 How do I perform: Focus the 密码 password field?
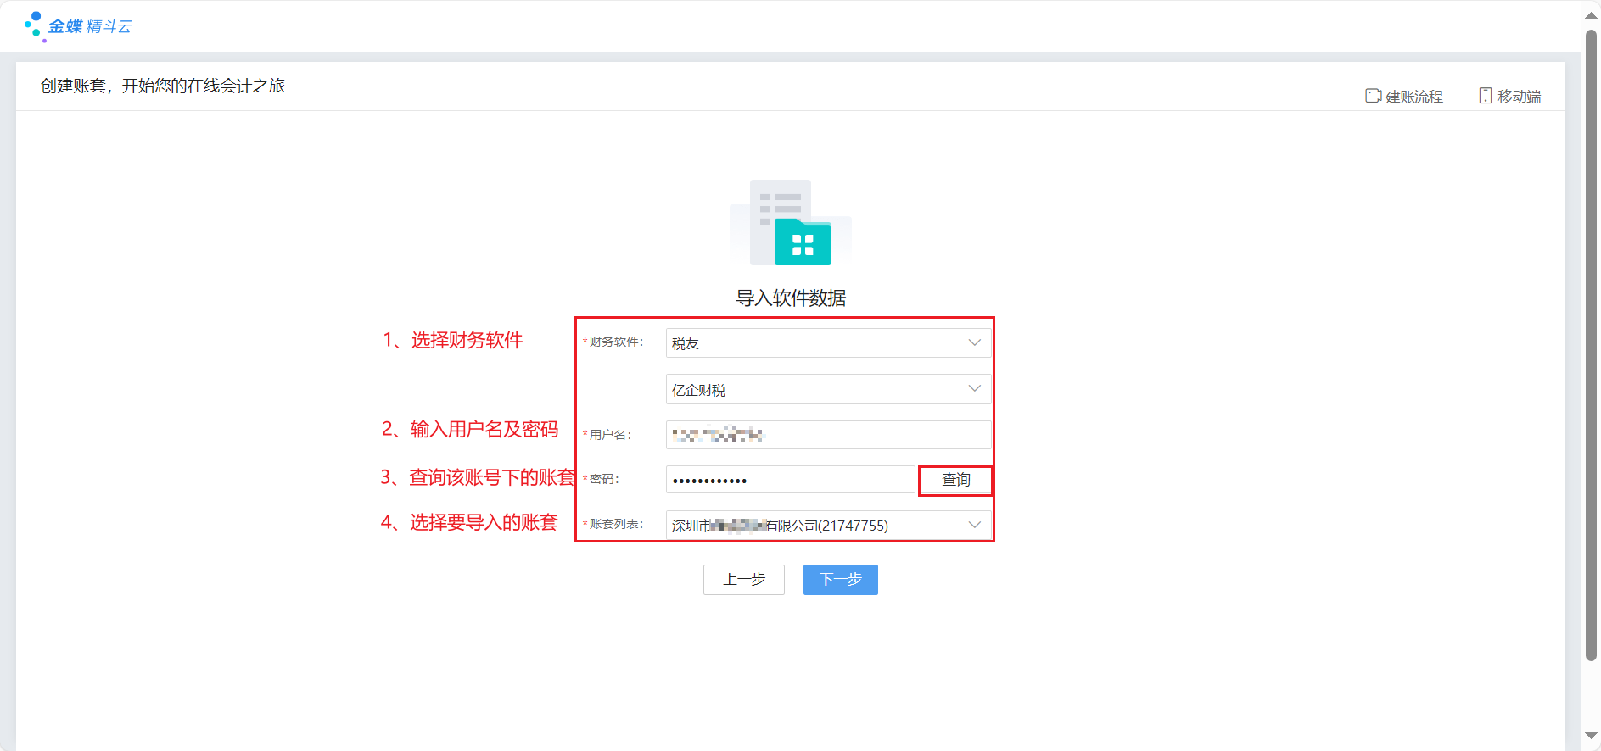790,480
